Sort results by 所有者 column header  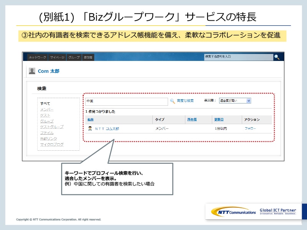192,120
